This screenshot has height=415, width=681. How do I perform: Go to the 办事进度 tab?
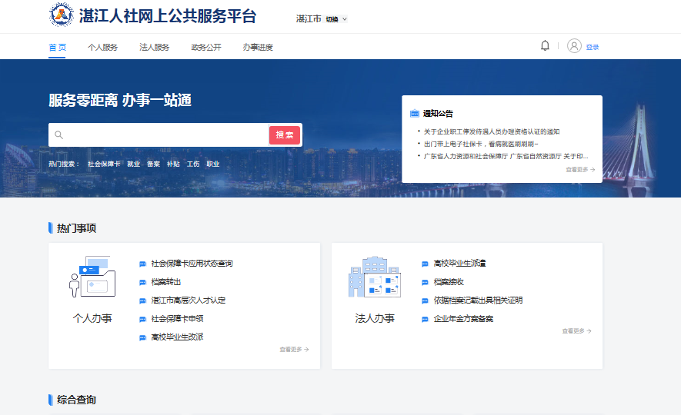tap(258, 48)
